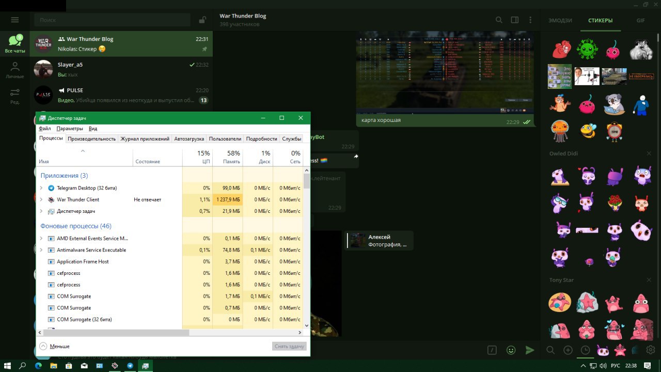
Task: Click the lock icon beside the search field
Action: point(202,20)
